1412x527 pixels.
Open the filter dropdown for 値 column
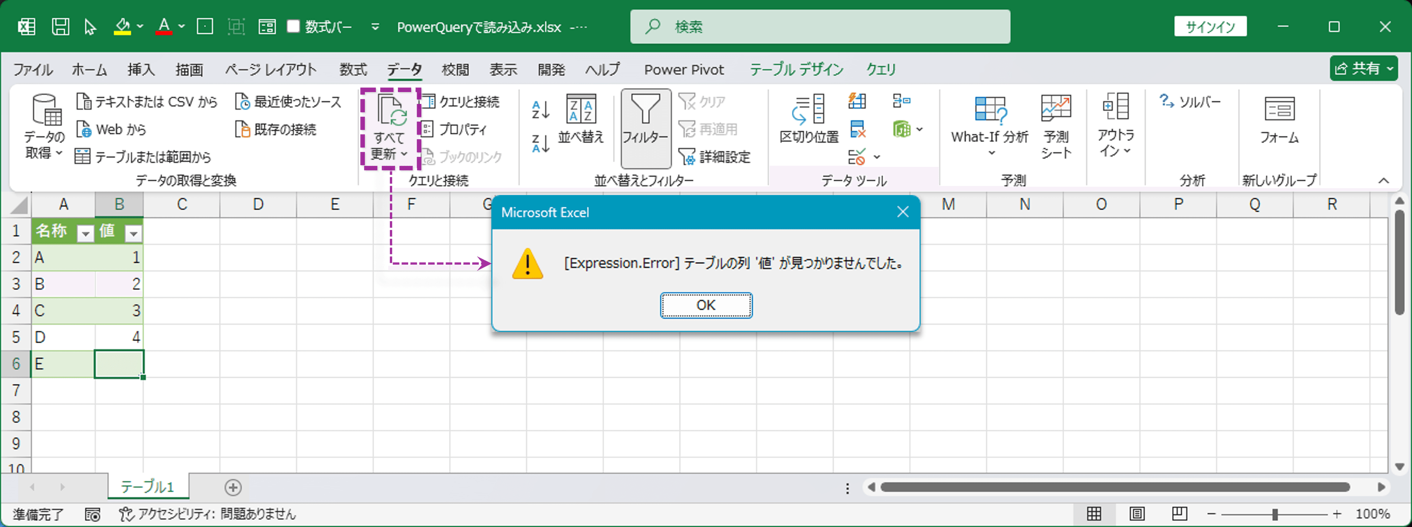pos(133,234)
